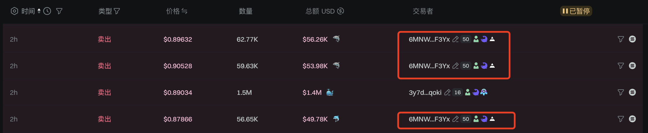Image resolution: width=648 pixels, height=133 pixels.
Task: Switch price unit via 价格 swap icon
Action: [184, 11]
